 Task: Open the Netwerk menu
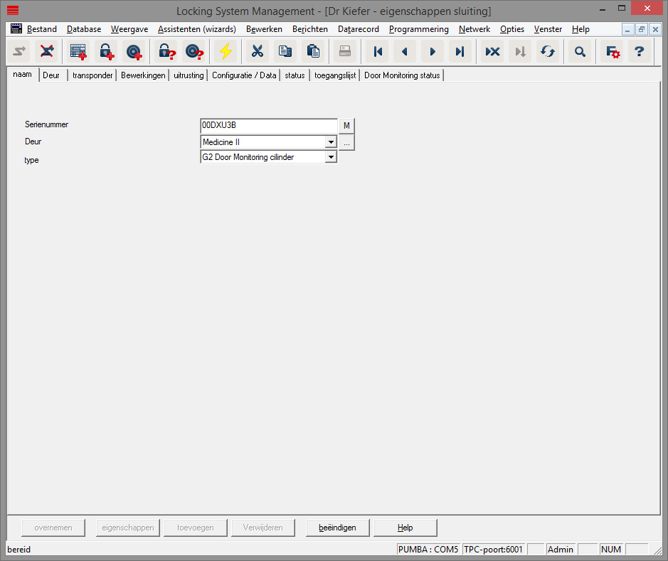[x=474, y=29]
